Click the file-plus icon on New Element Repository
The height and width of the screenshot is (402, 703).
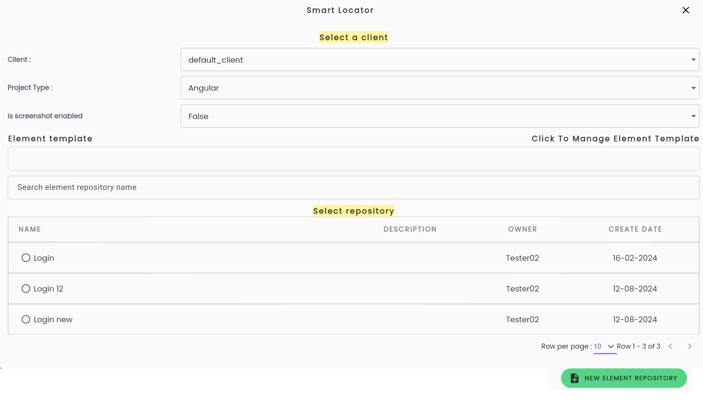(x=574, y=378)
